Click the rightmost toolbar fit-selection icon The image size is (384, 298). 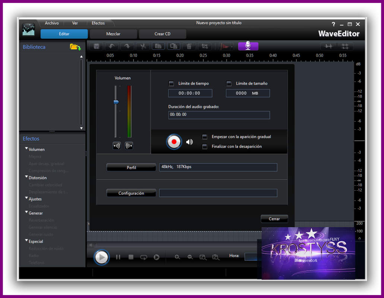pos(345,46)
